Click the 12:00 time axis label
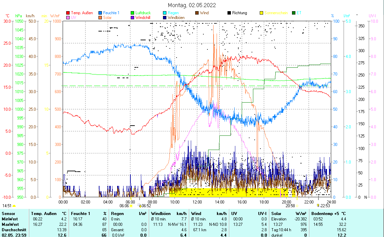This screenshot has width=384, height=237. pyautogui.click(x=197, y=202)
